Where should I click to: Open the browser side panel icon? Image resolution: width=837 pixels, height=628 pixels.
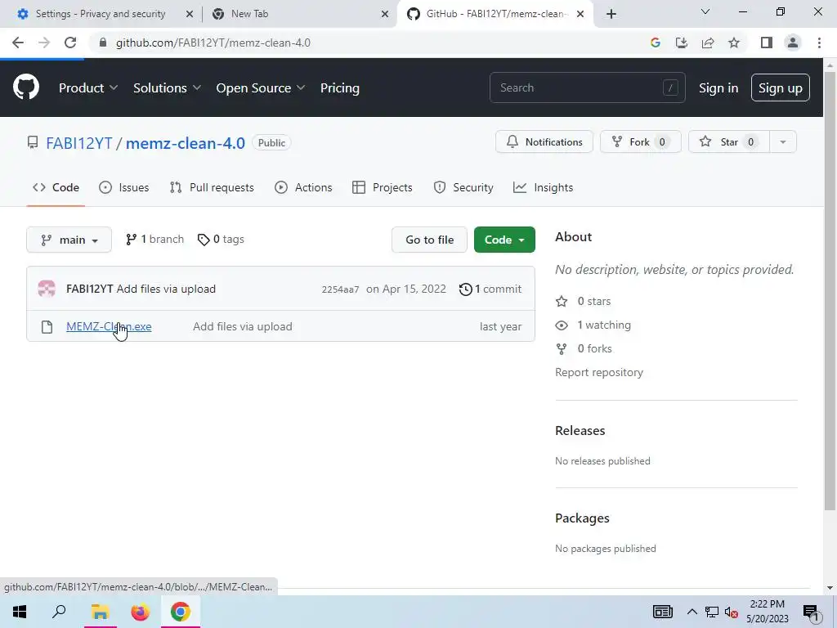[767, 43]
